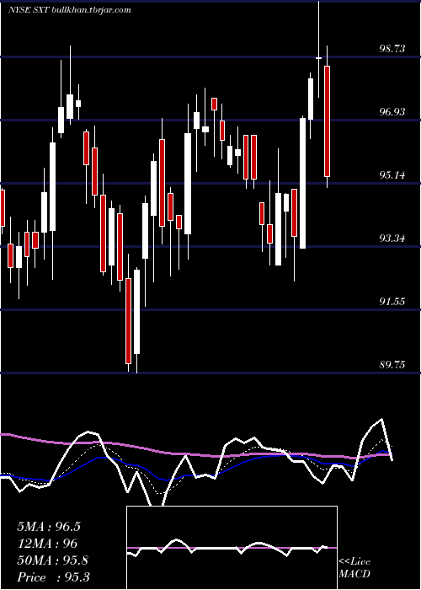Click inside the MACD inset chart
The image size is (421, 590).
tap(232, 548)
